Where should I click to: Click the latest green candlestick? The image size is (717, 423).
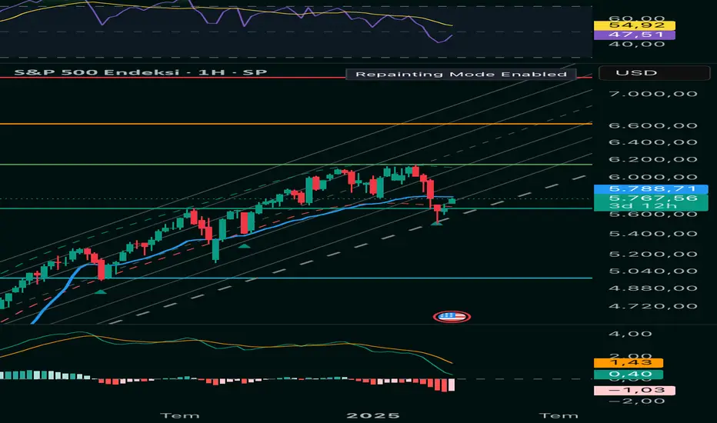(x=452, y=202)
